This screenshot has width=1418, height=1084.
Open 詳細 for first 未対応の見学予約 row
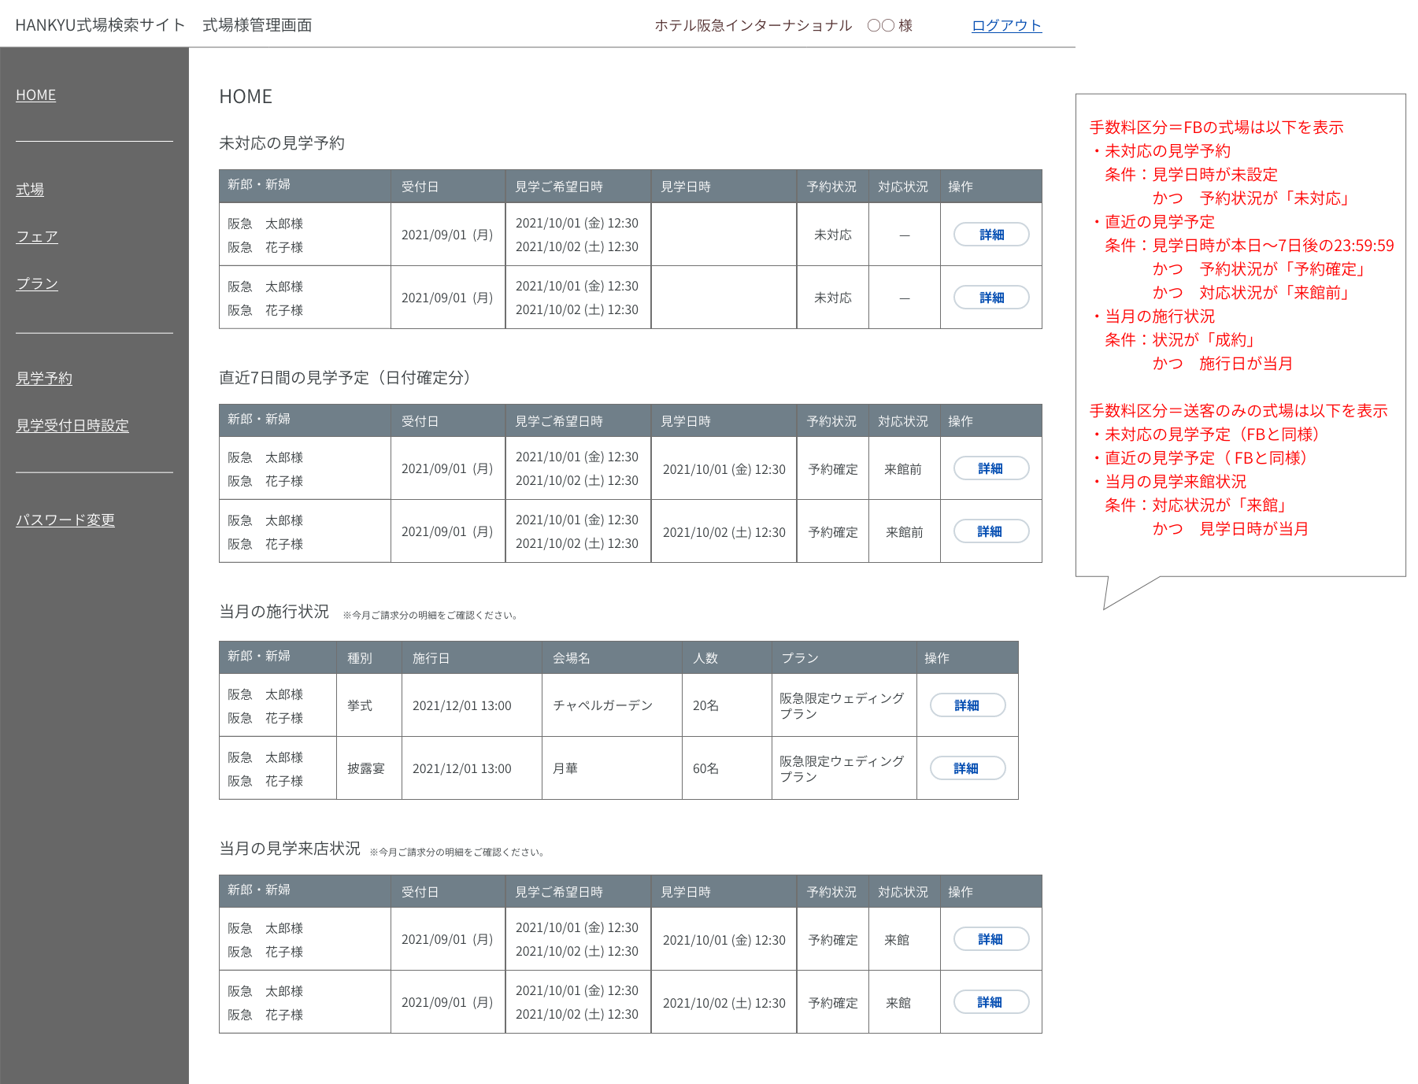point(991,235)
